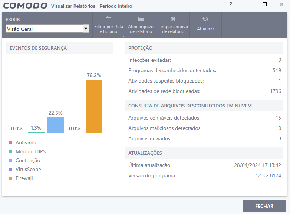This screenshot has height=214, width=290.
Task: Click the Abrir arquivo de relatório label
Action: pyautogui.click(x=141, y=29)
